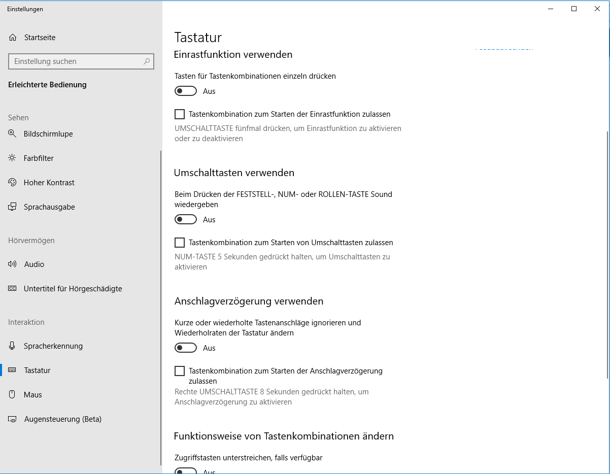Open Bildschirmlupe magnifier icon in sidebar
This screenshot has height=474, width=610.
(x=12, y=133)
